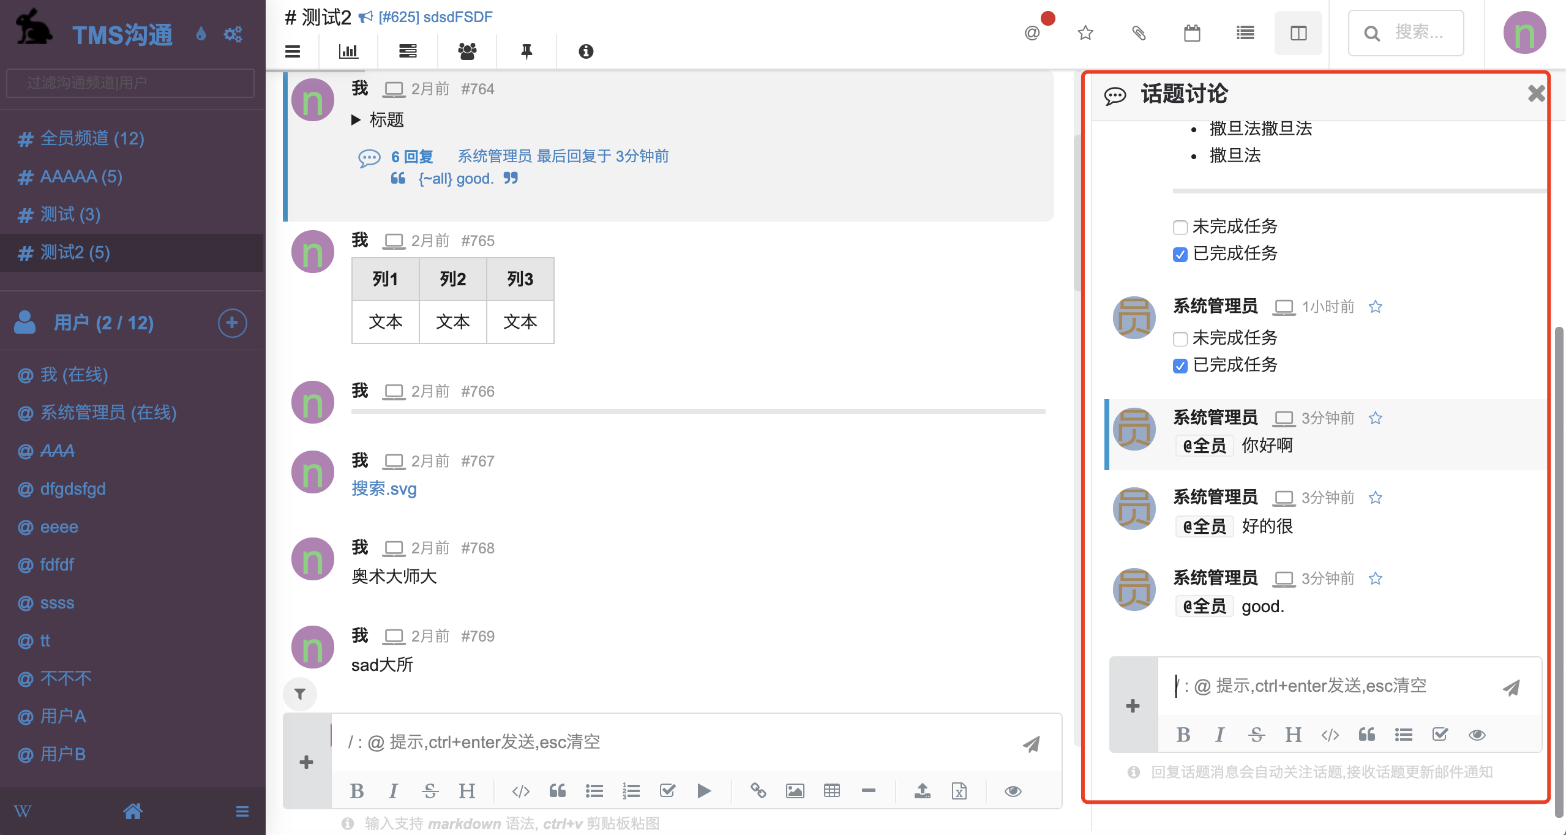Select 测试2 (5) channel

tap(132, 253)
